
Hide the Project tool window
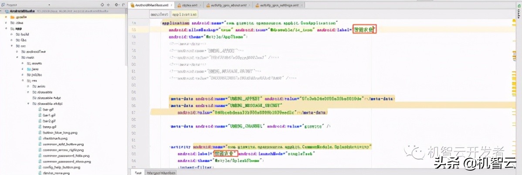[x=123, y=5]
